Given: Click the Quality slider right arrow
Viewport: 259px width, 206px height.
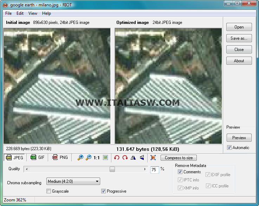Looking at the screenshot, I should [145, 169].
